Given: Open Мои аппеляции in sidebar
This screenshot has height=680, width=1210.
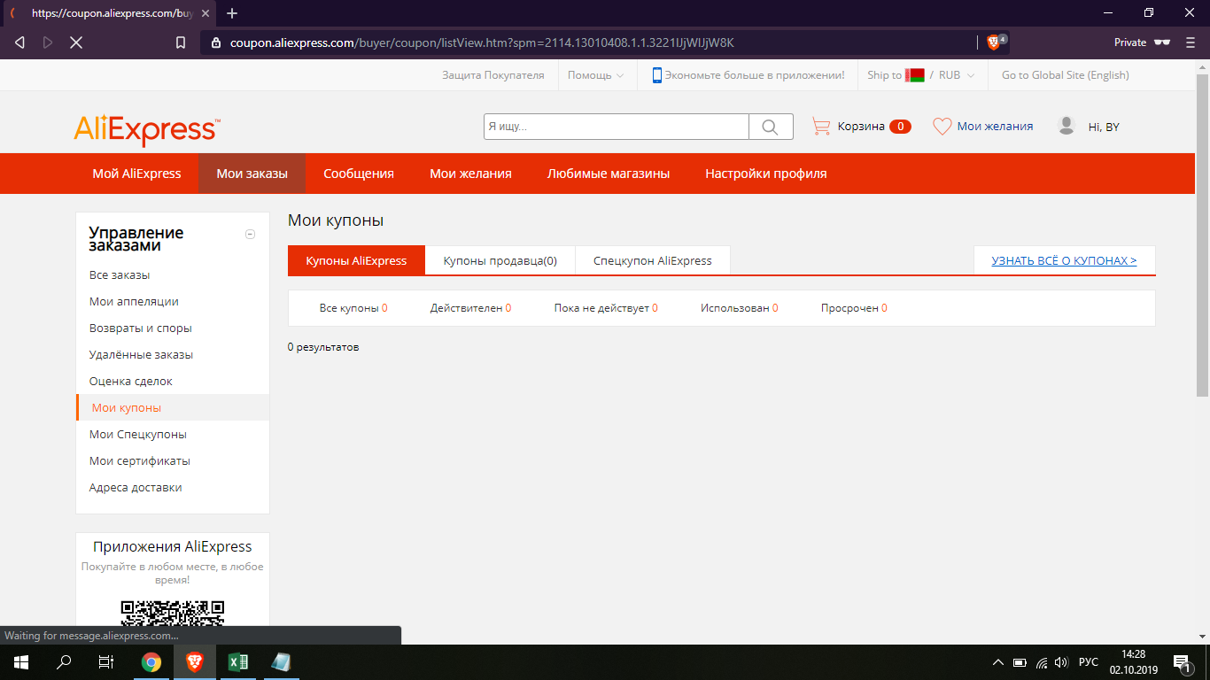Looking at the screenshot, I should pos(134,302).
